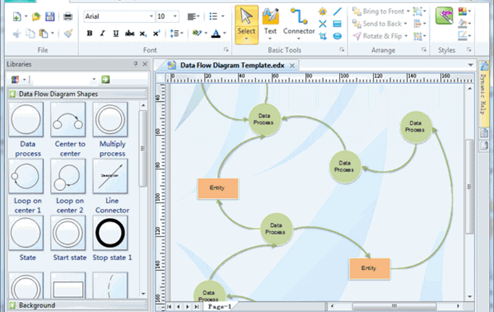Close the Libraries panel
Image resolution: width=494 pixels, height=312 pixels.
(145, 64)
